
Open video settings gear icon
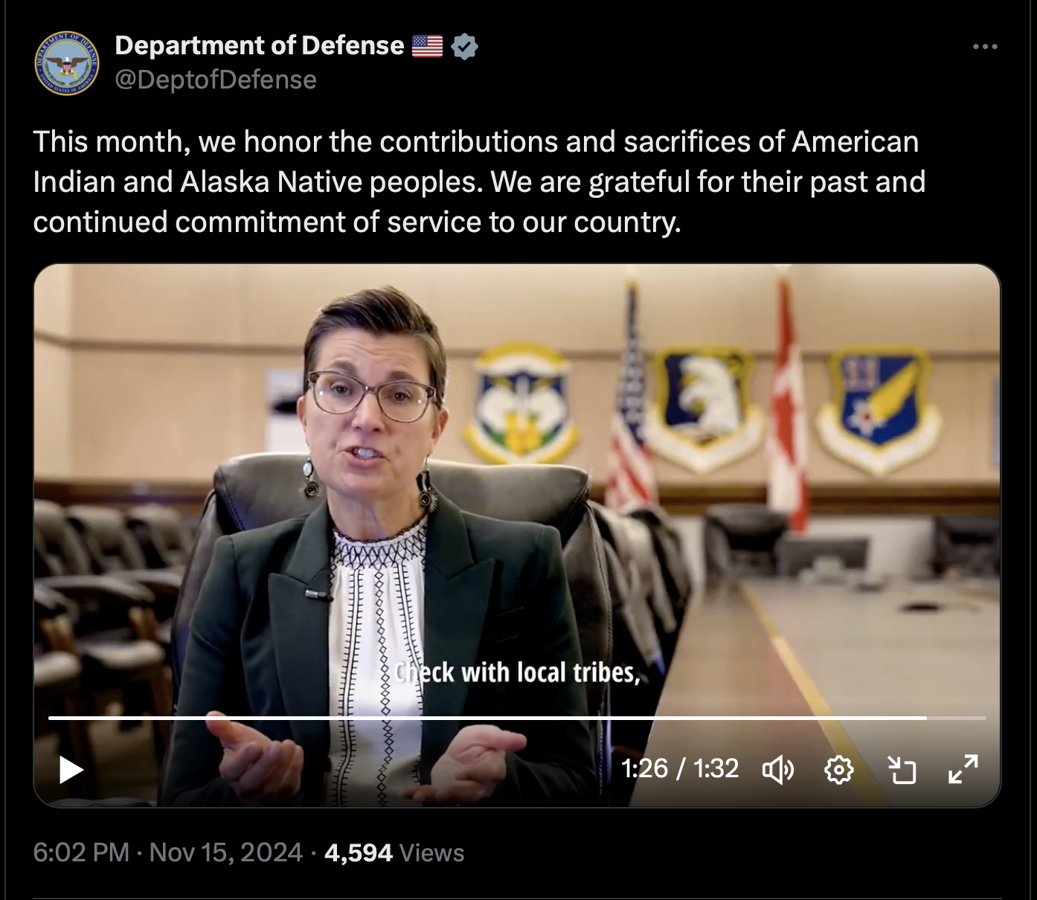839,770
